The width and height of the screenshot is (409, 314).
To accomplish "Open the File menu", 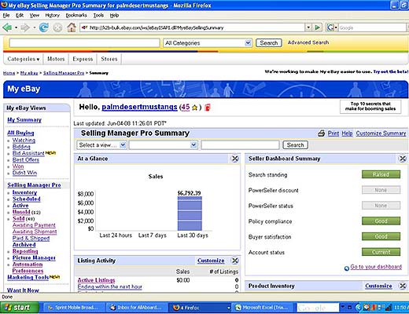I will [x=6, y=16].
